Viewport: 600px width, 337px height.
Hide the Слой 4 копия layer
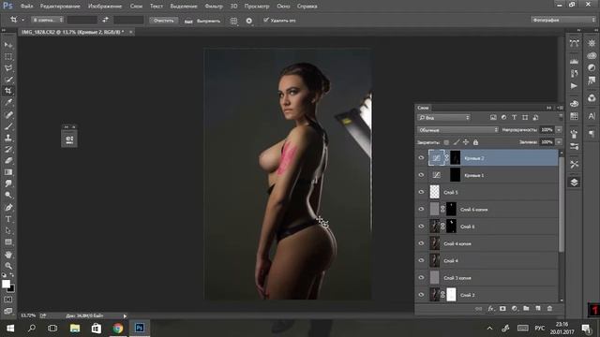(421, 243)
